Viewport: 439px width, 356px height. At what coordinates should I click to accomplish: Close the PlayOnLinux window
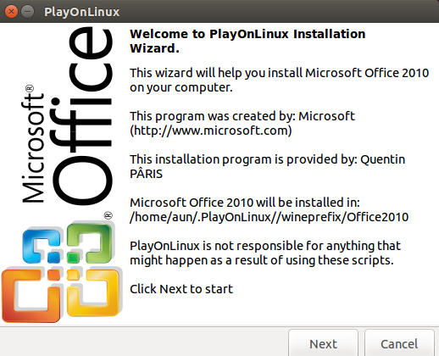11,12
